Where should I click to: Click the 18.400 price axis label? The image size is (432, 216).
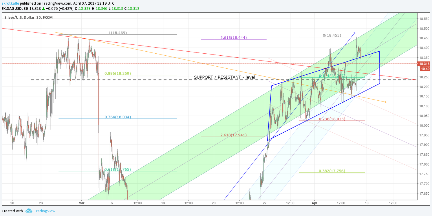tap(424, 48)
